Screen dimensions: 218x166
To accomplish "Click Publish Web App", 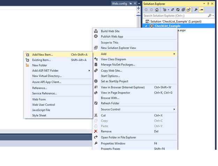I will click(135, 37).
